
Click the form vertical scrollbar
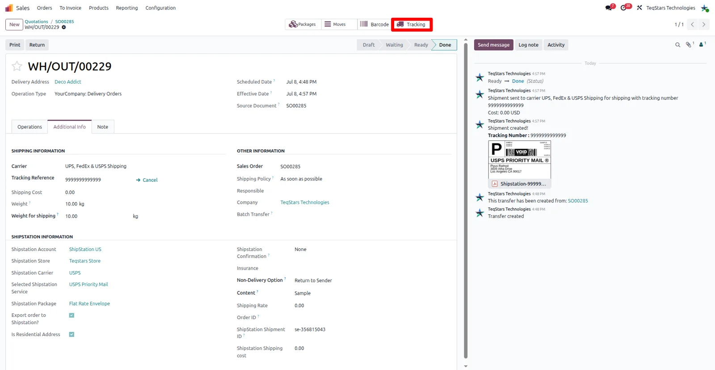tap(466, 201)
